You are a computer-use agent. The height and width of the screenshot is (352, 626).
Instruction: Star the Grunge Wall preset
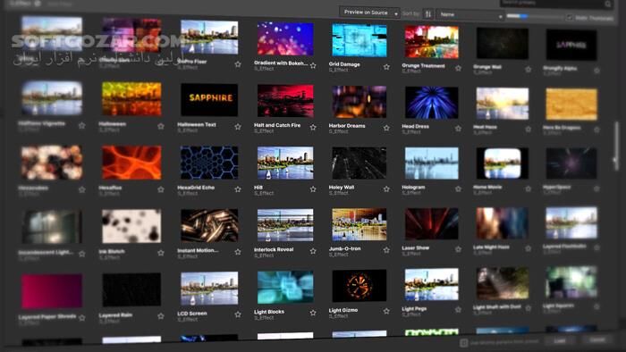coord(529,70)
